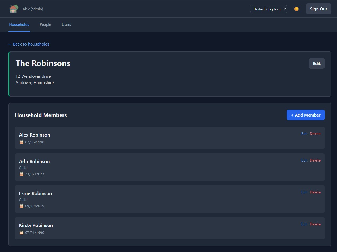The height and width of the screenshot is (252, 337).
Task: Select the name Esme Robinson
Action: (x=36, y=193)
